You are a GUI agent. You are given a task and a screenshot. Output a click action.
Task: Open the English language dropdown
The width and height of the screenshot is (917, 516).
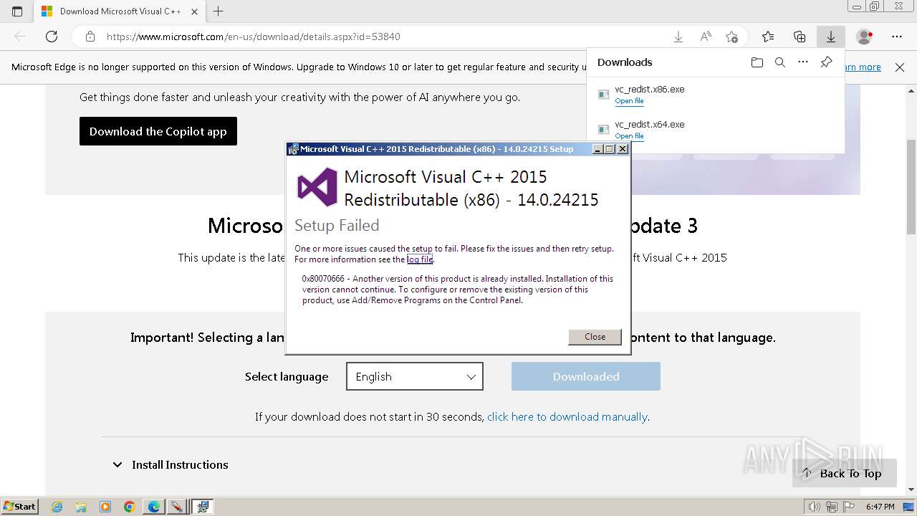click(415, 376)
